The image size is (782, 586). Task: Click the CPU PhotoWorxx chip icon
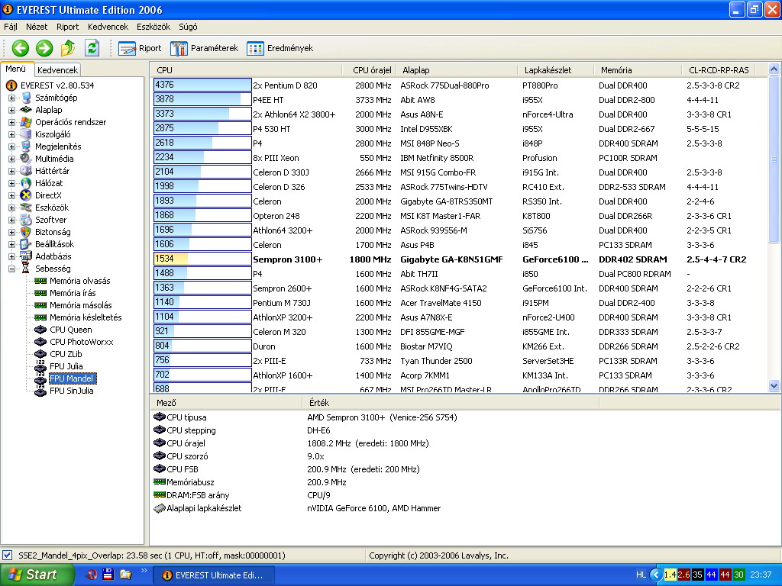[x=40, y=342]
